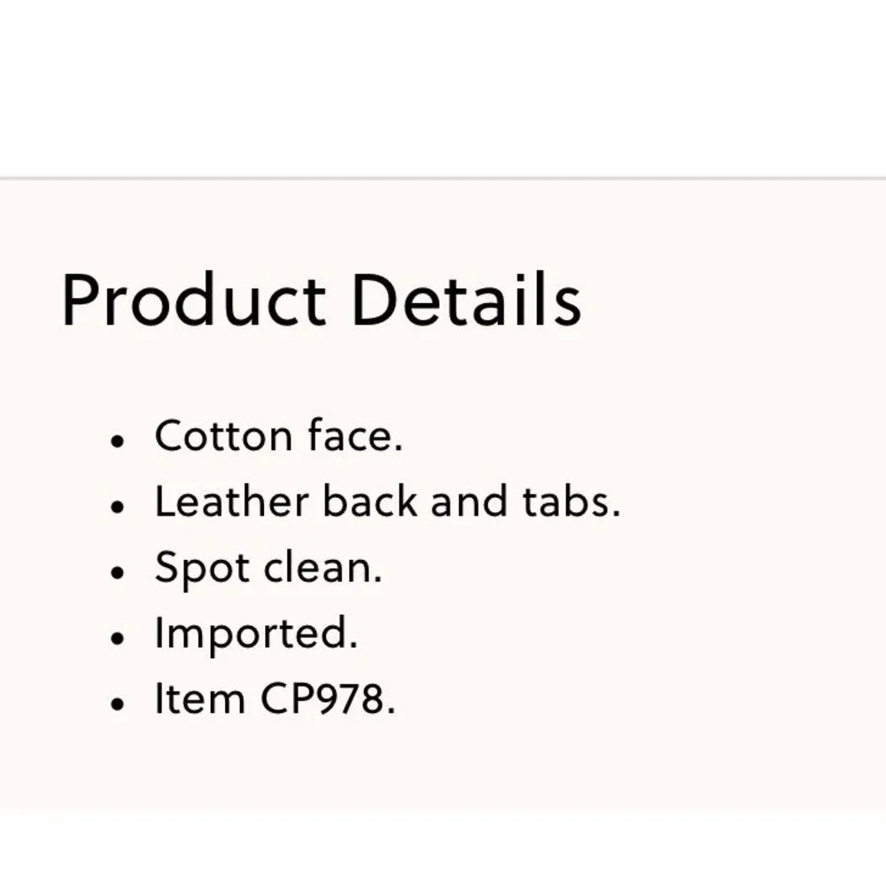The height and width of the screenshot is (886, 886).
Task: Click the Cotton face. list item
Action: pyautogui.click(x=279, y=436)
